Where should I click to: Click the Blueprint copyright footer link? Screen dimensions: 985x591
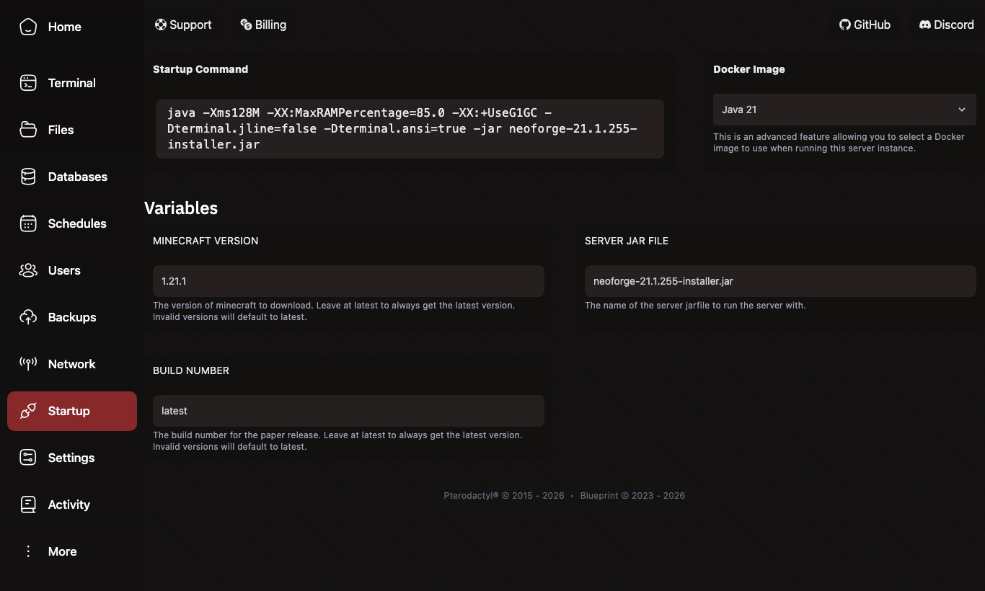tap(632, 496)
